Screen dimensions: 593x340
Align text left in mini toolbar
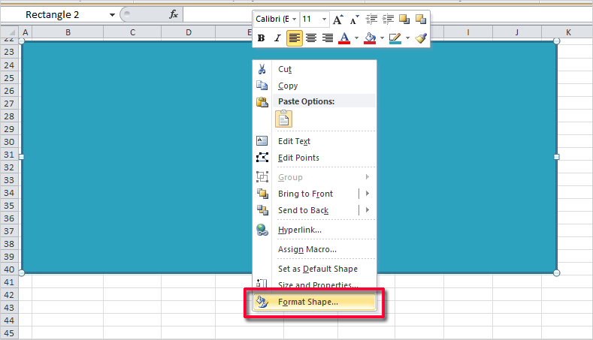coord(294,38)
